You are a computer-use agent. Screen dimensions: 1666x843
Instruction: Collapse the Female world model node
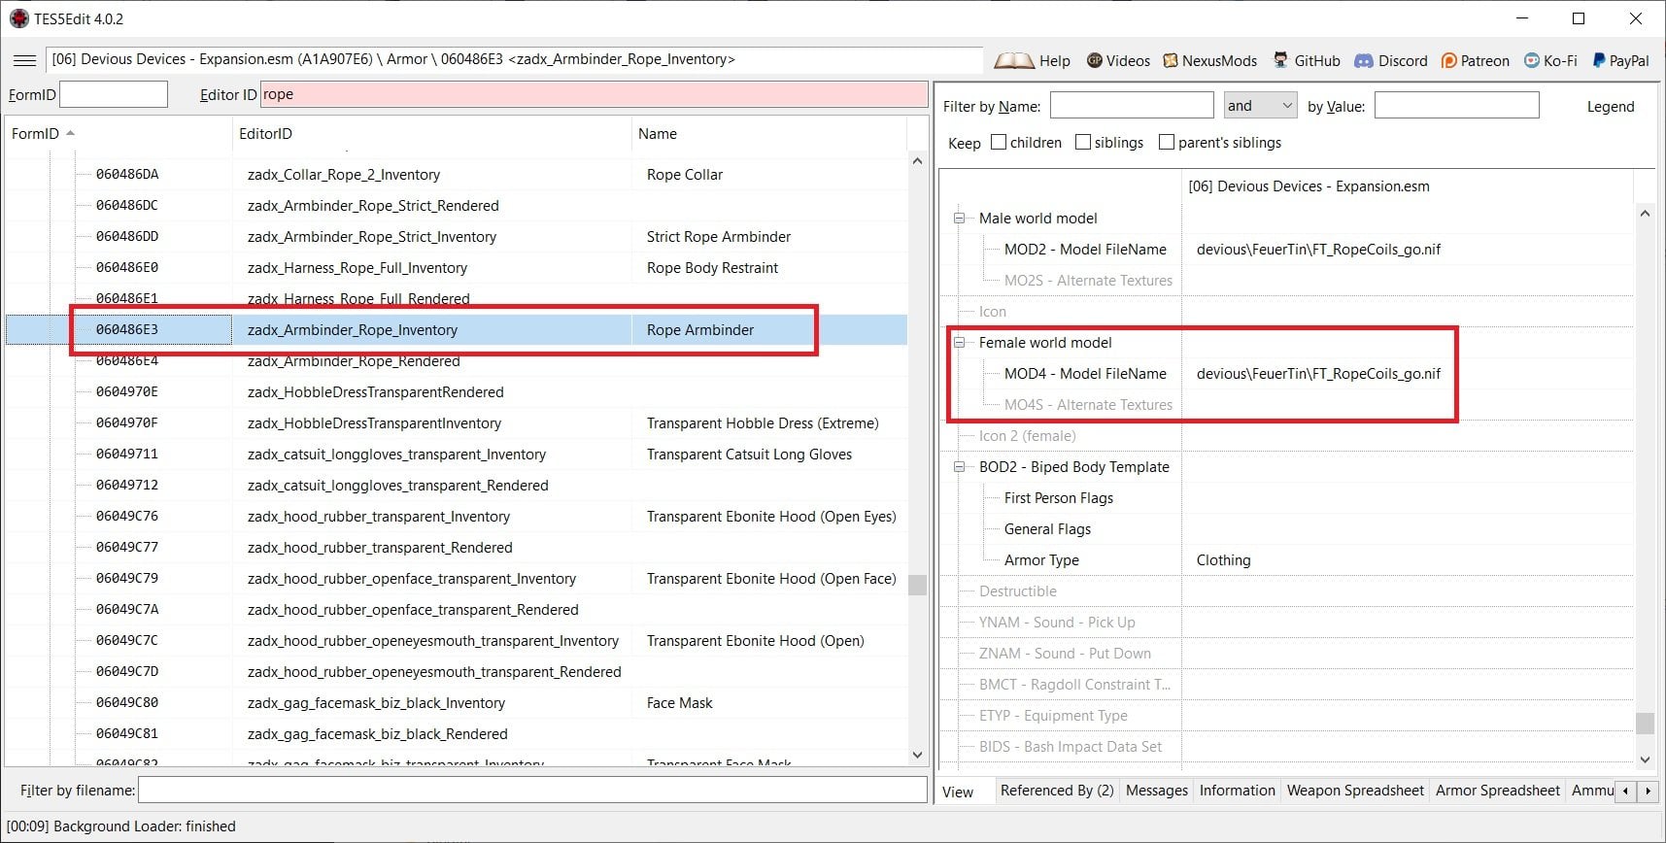pyautogui.click(x=960, y=343)
